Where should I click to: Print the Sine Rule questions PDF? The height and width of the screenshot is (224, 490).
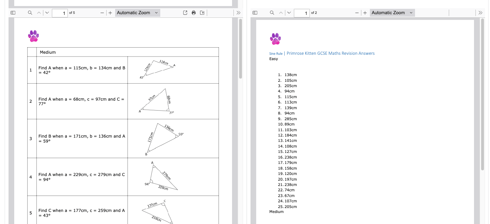coord(194,12)
